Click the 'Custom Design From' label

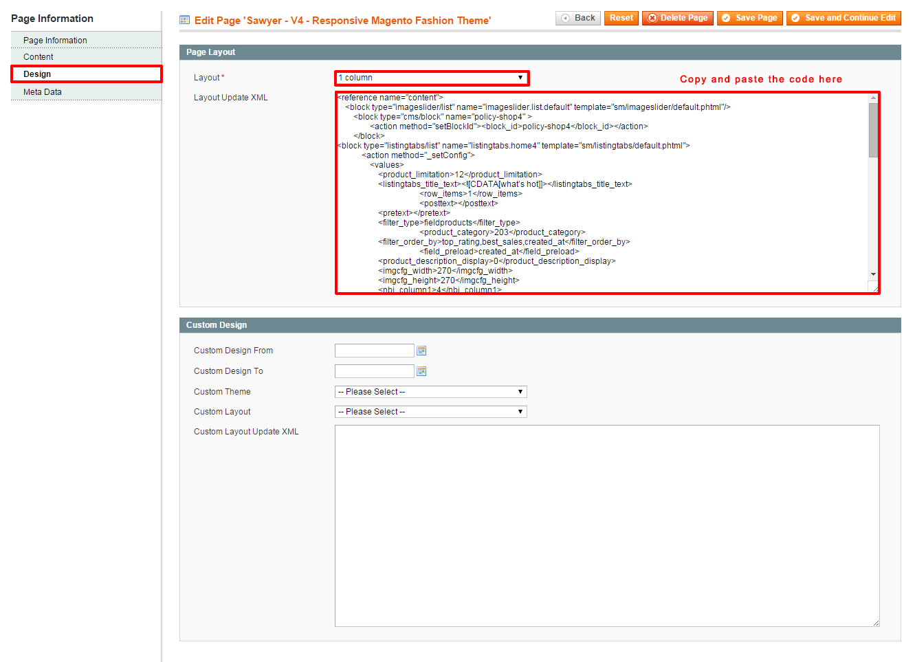[x=233, y=351]
